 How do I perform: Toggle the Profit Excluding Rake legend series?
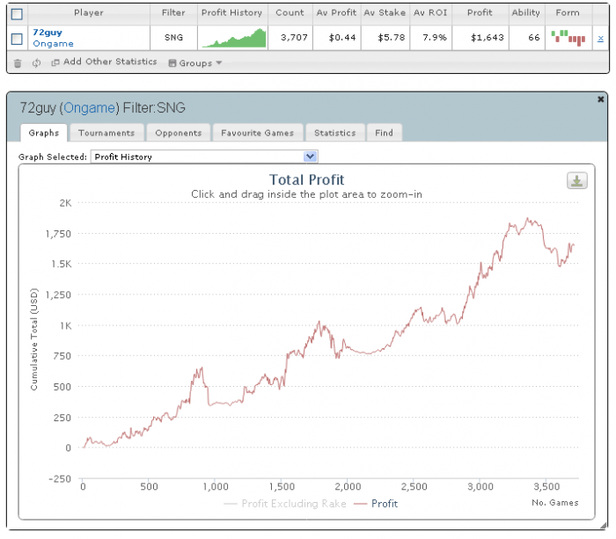point(285,504)
